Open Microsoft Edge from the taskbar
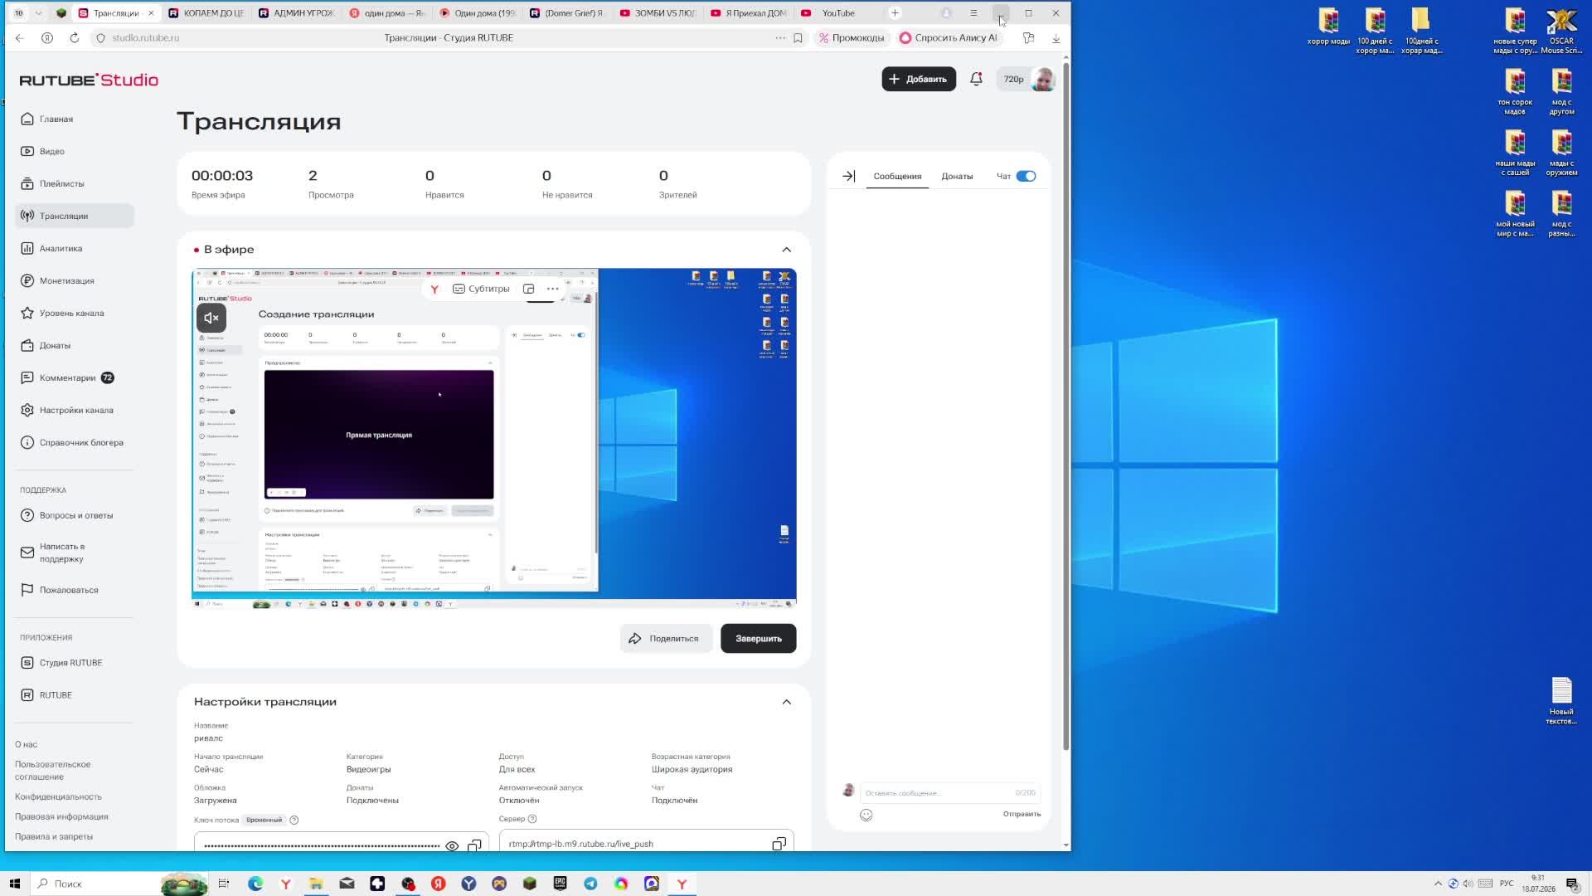 pos(255,884)
